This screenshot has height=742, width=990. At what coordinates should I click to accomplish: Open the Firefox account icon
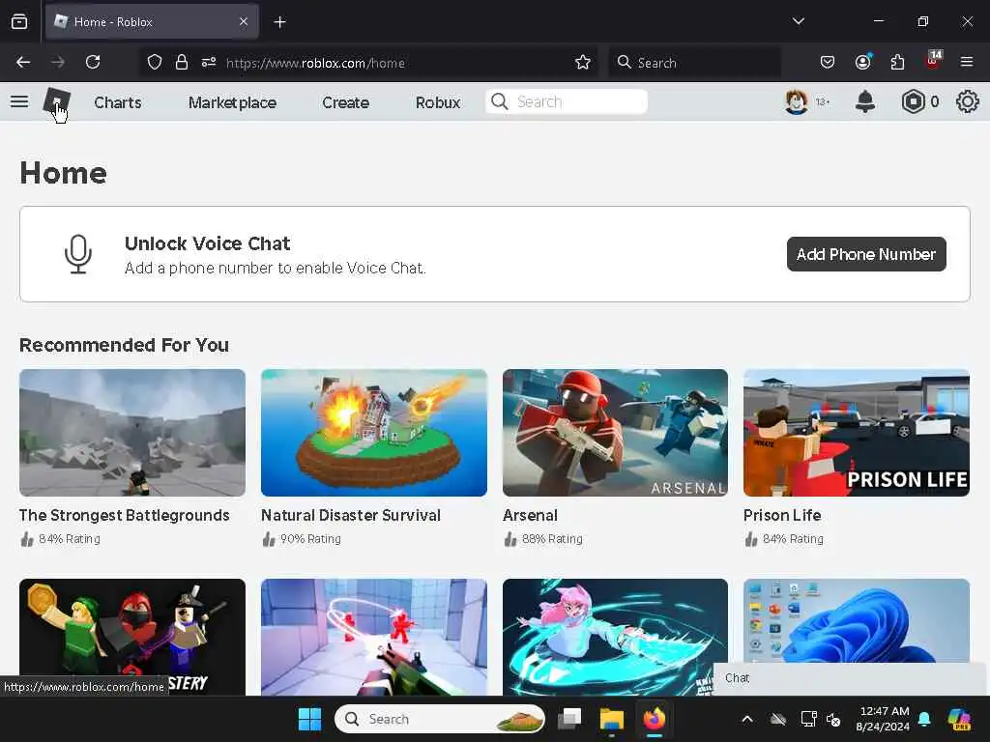click(862, 62)
